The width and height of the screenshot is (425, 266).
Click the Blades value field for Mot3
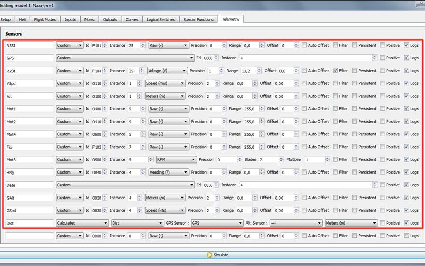[x=270, y=159]
